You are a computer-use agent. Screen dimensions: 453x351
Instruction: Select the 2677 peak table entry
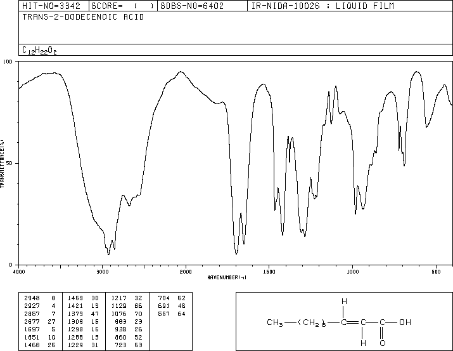(x=40, y=322)
